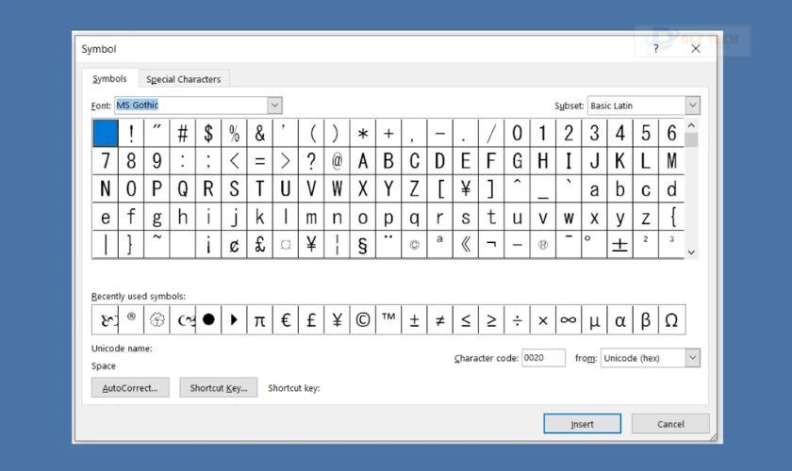
Task: Choose the trademark ™ recently used symbol
Action: pyautogui.click(x=388, y=319)
